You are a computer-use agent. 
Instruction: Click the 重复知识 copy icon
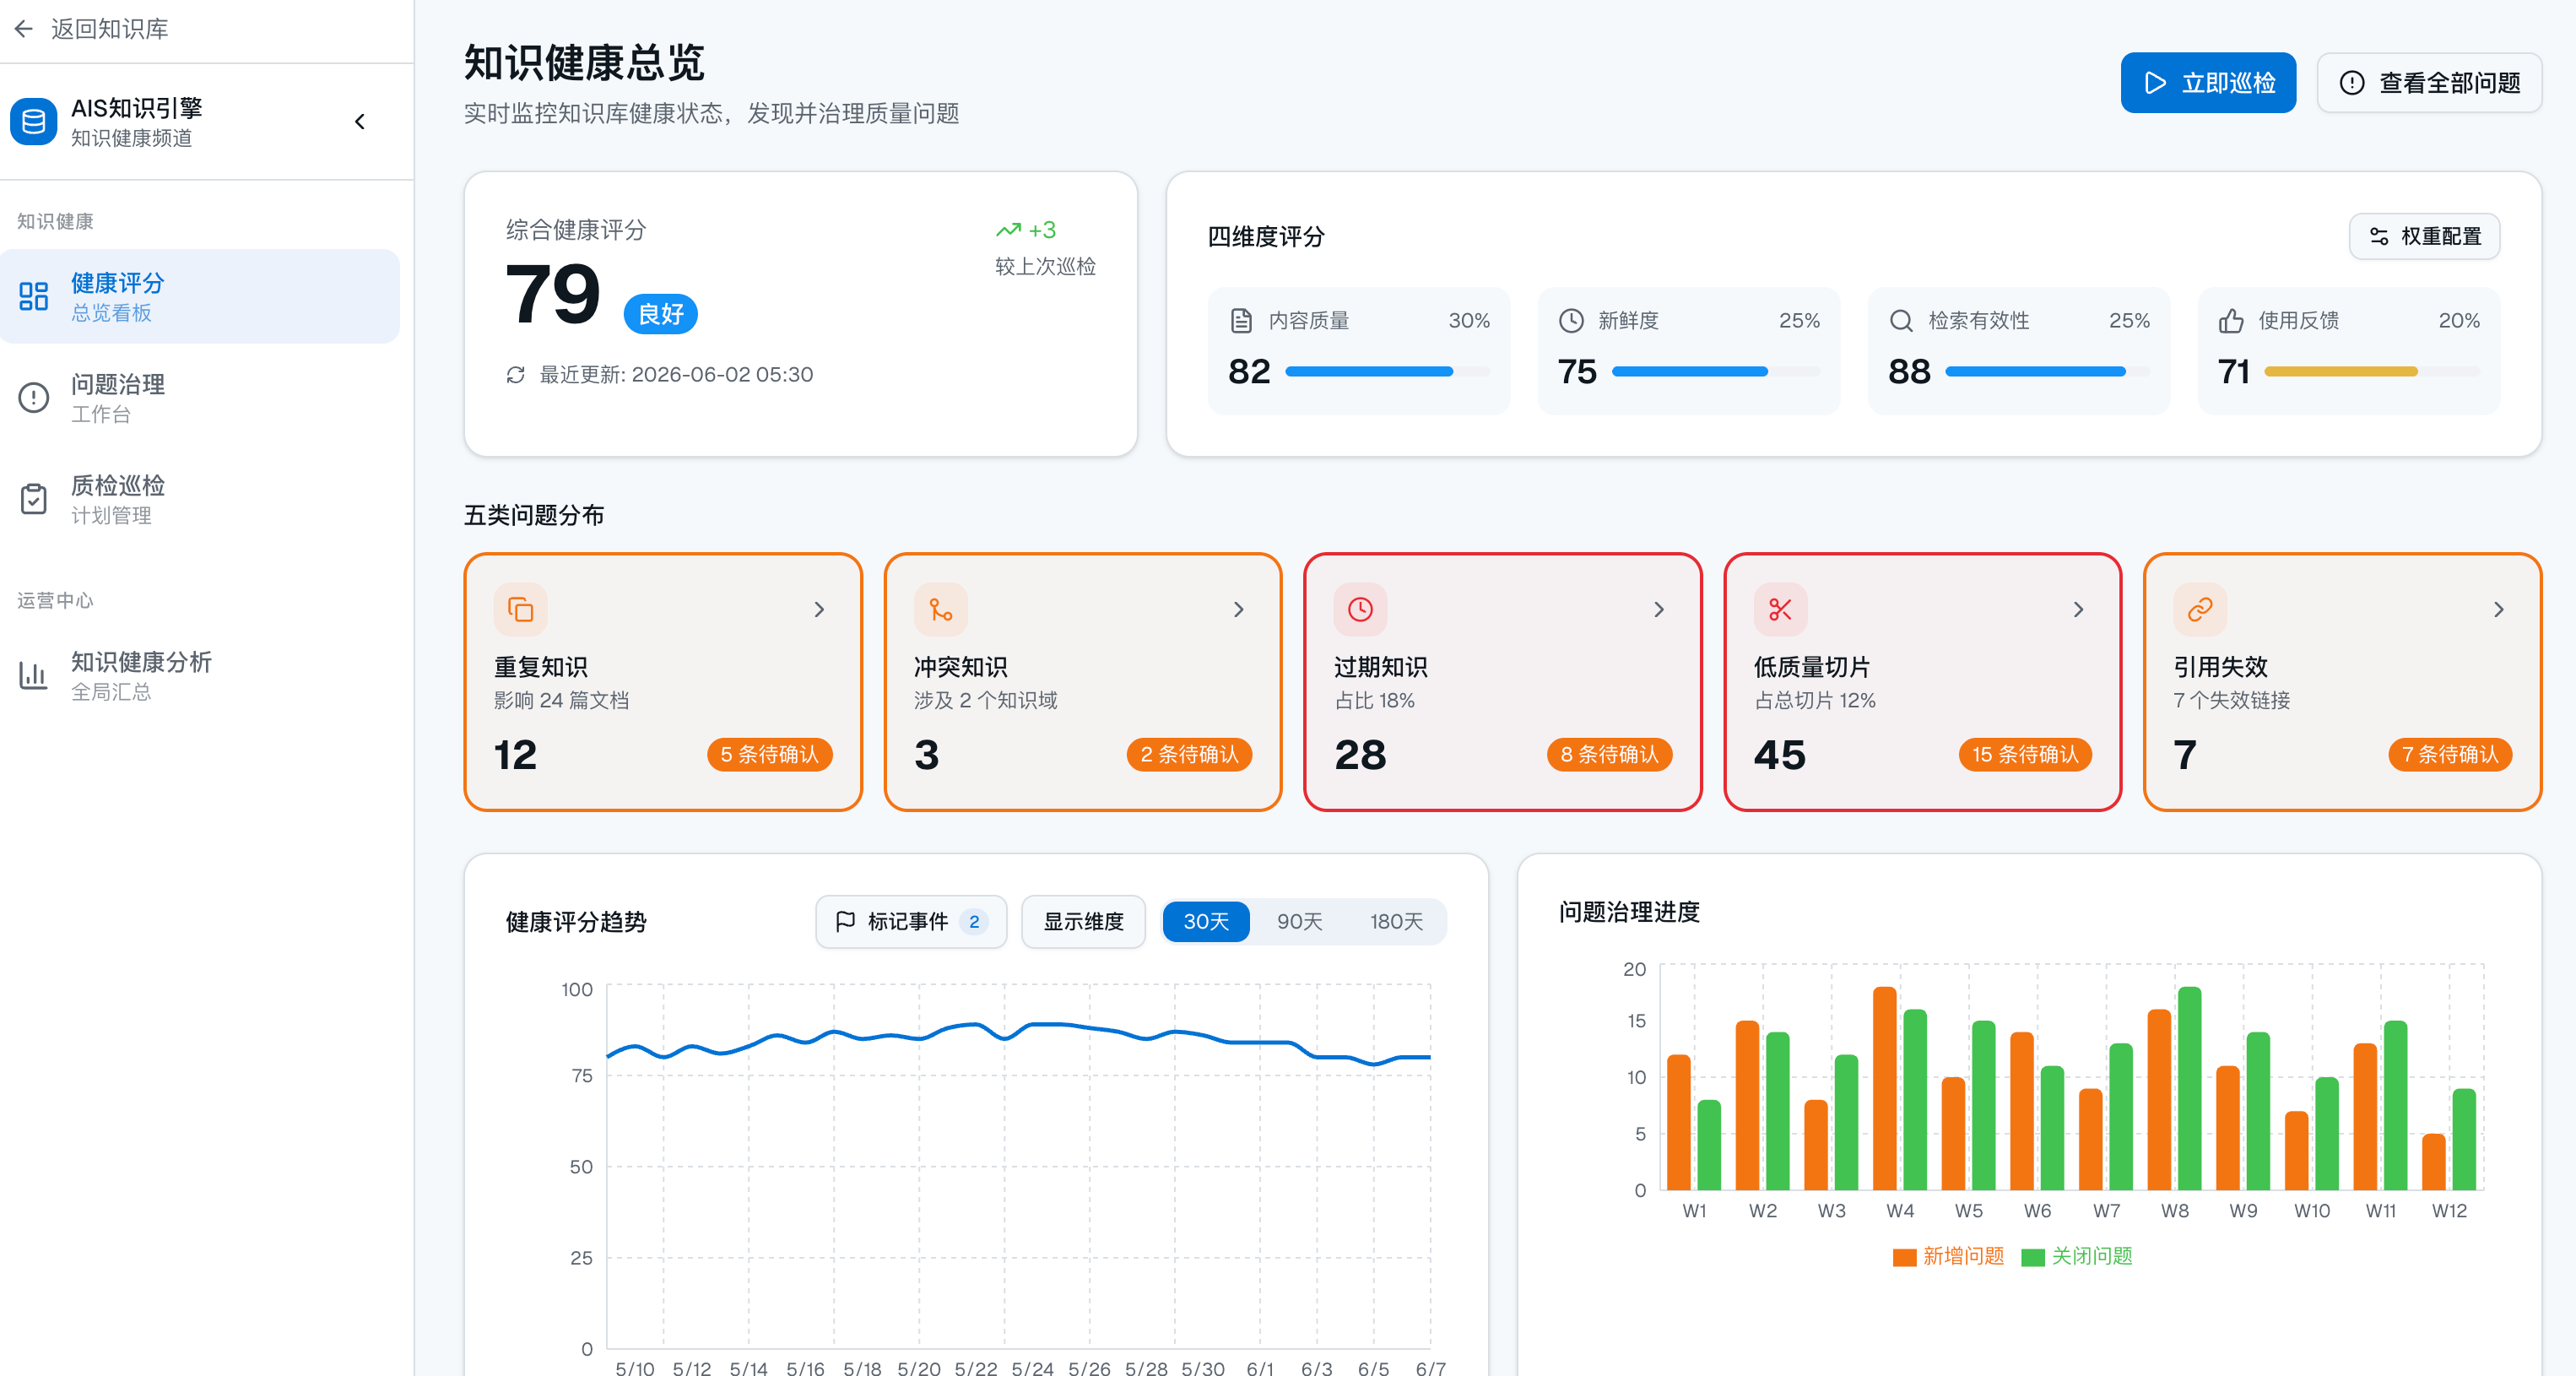click(521, 610)
